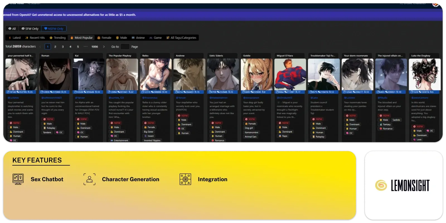Screen dimensions: 446x223
Task: Select page 1 in pagination
Action: pos(48,47)
